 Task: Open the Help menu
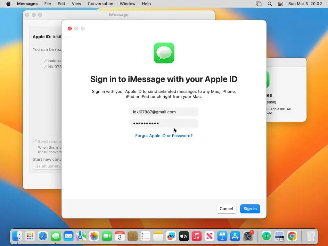pyautogui.click(x=146, y=4)
